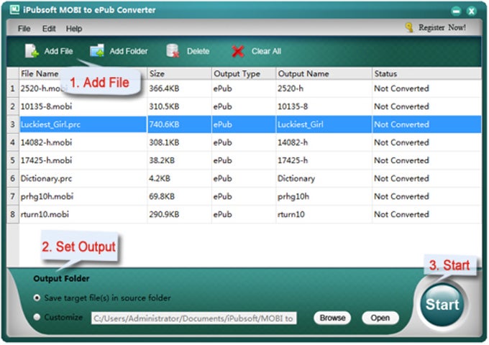This screenshot has width=489, height=345.
Task: Click output name 2520-h
Action: [x=291, y=88]
